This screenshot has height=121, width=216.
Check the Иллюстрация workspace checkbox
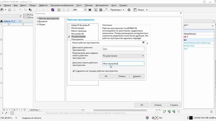coord(69,28)
